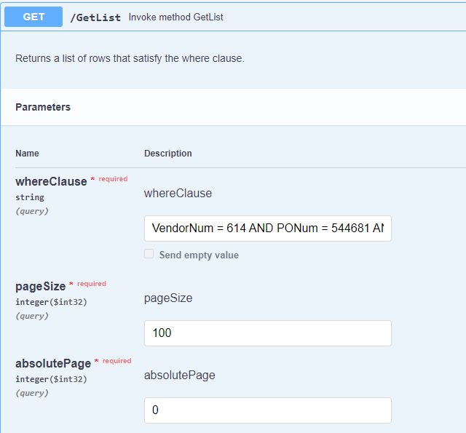This screenshot has height=433, width=466.
Task: Click the Name column header
Action: tap(27, 154)
